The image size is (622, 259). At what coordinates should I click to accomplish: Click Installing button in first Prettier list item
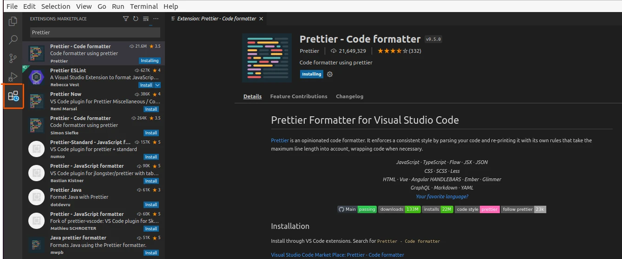pos(150,61)
